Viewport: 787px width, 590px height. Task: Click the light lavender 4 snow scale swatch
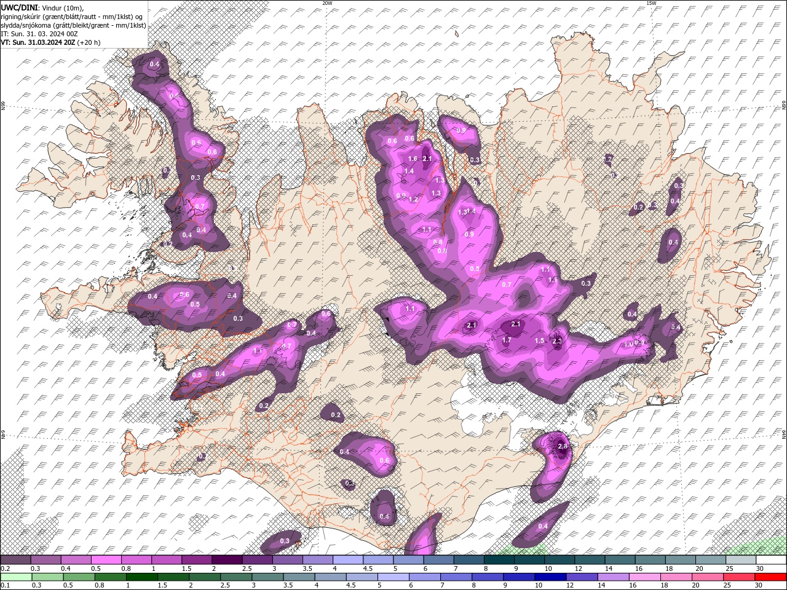point(348,560)
